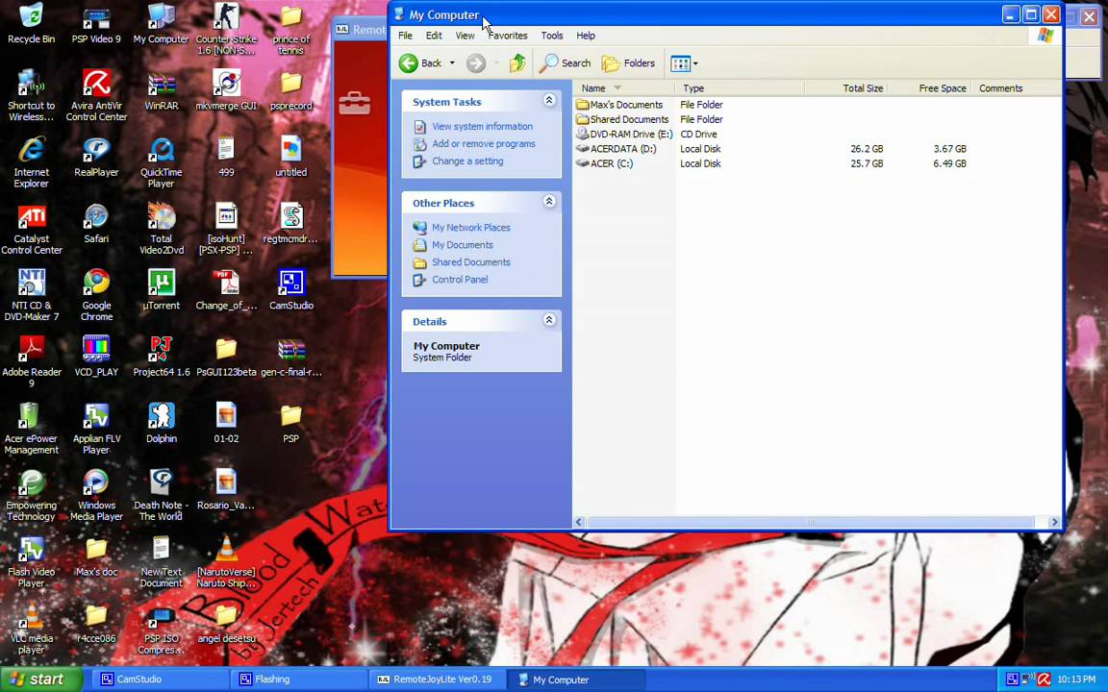Select the Dolphin desktop icon

[162, 424]
